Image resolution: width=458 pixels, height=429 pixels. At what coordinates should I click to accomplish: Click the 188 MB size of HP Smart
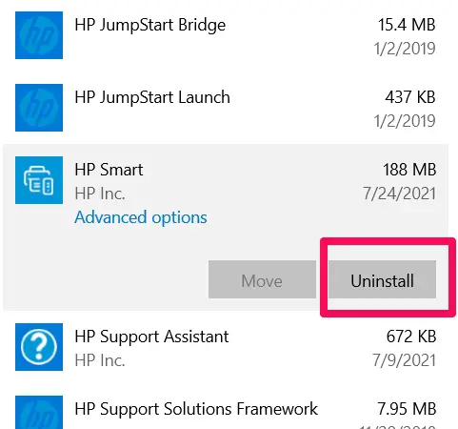pyautogui.click(x=409, y=170)
